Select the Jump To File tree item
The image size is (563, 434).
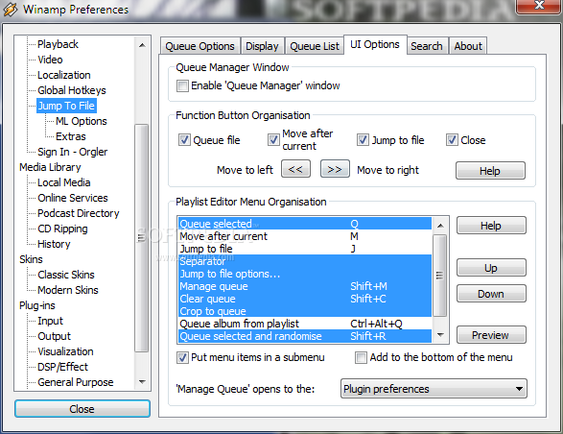click(66, 106)
